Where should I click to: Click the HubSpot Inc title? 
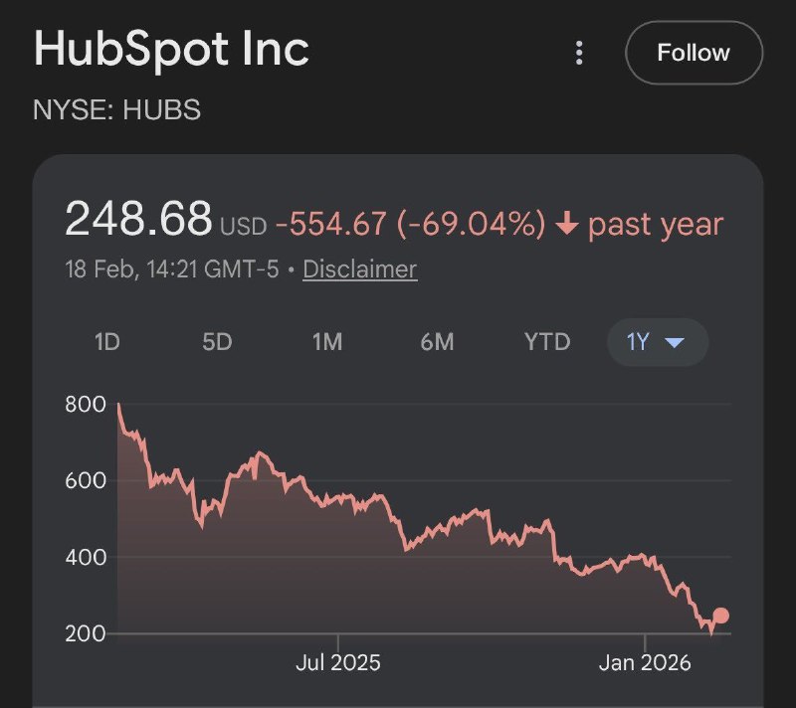tap(171, 50)
